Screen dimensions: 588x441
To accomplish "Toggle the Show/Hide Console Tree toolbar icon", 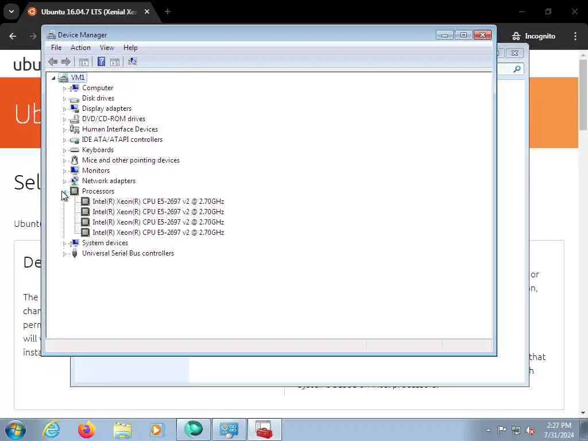I will [x=84, y=62].
